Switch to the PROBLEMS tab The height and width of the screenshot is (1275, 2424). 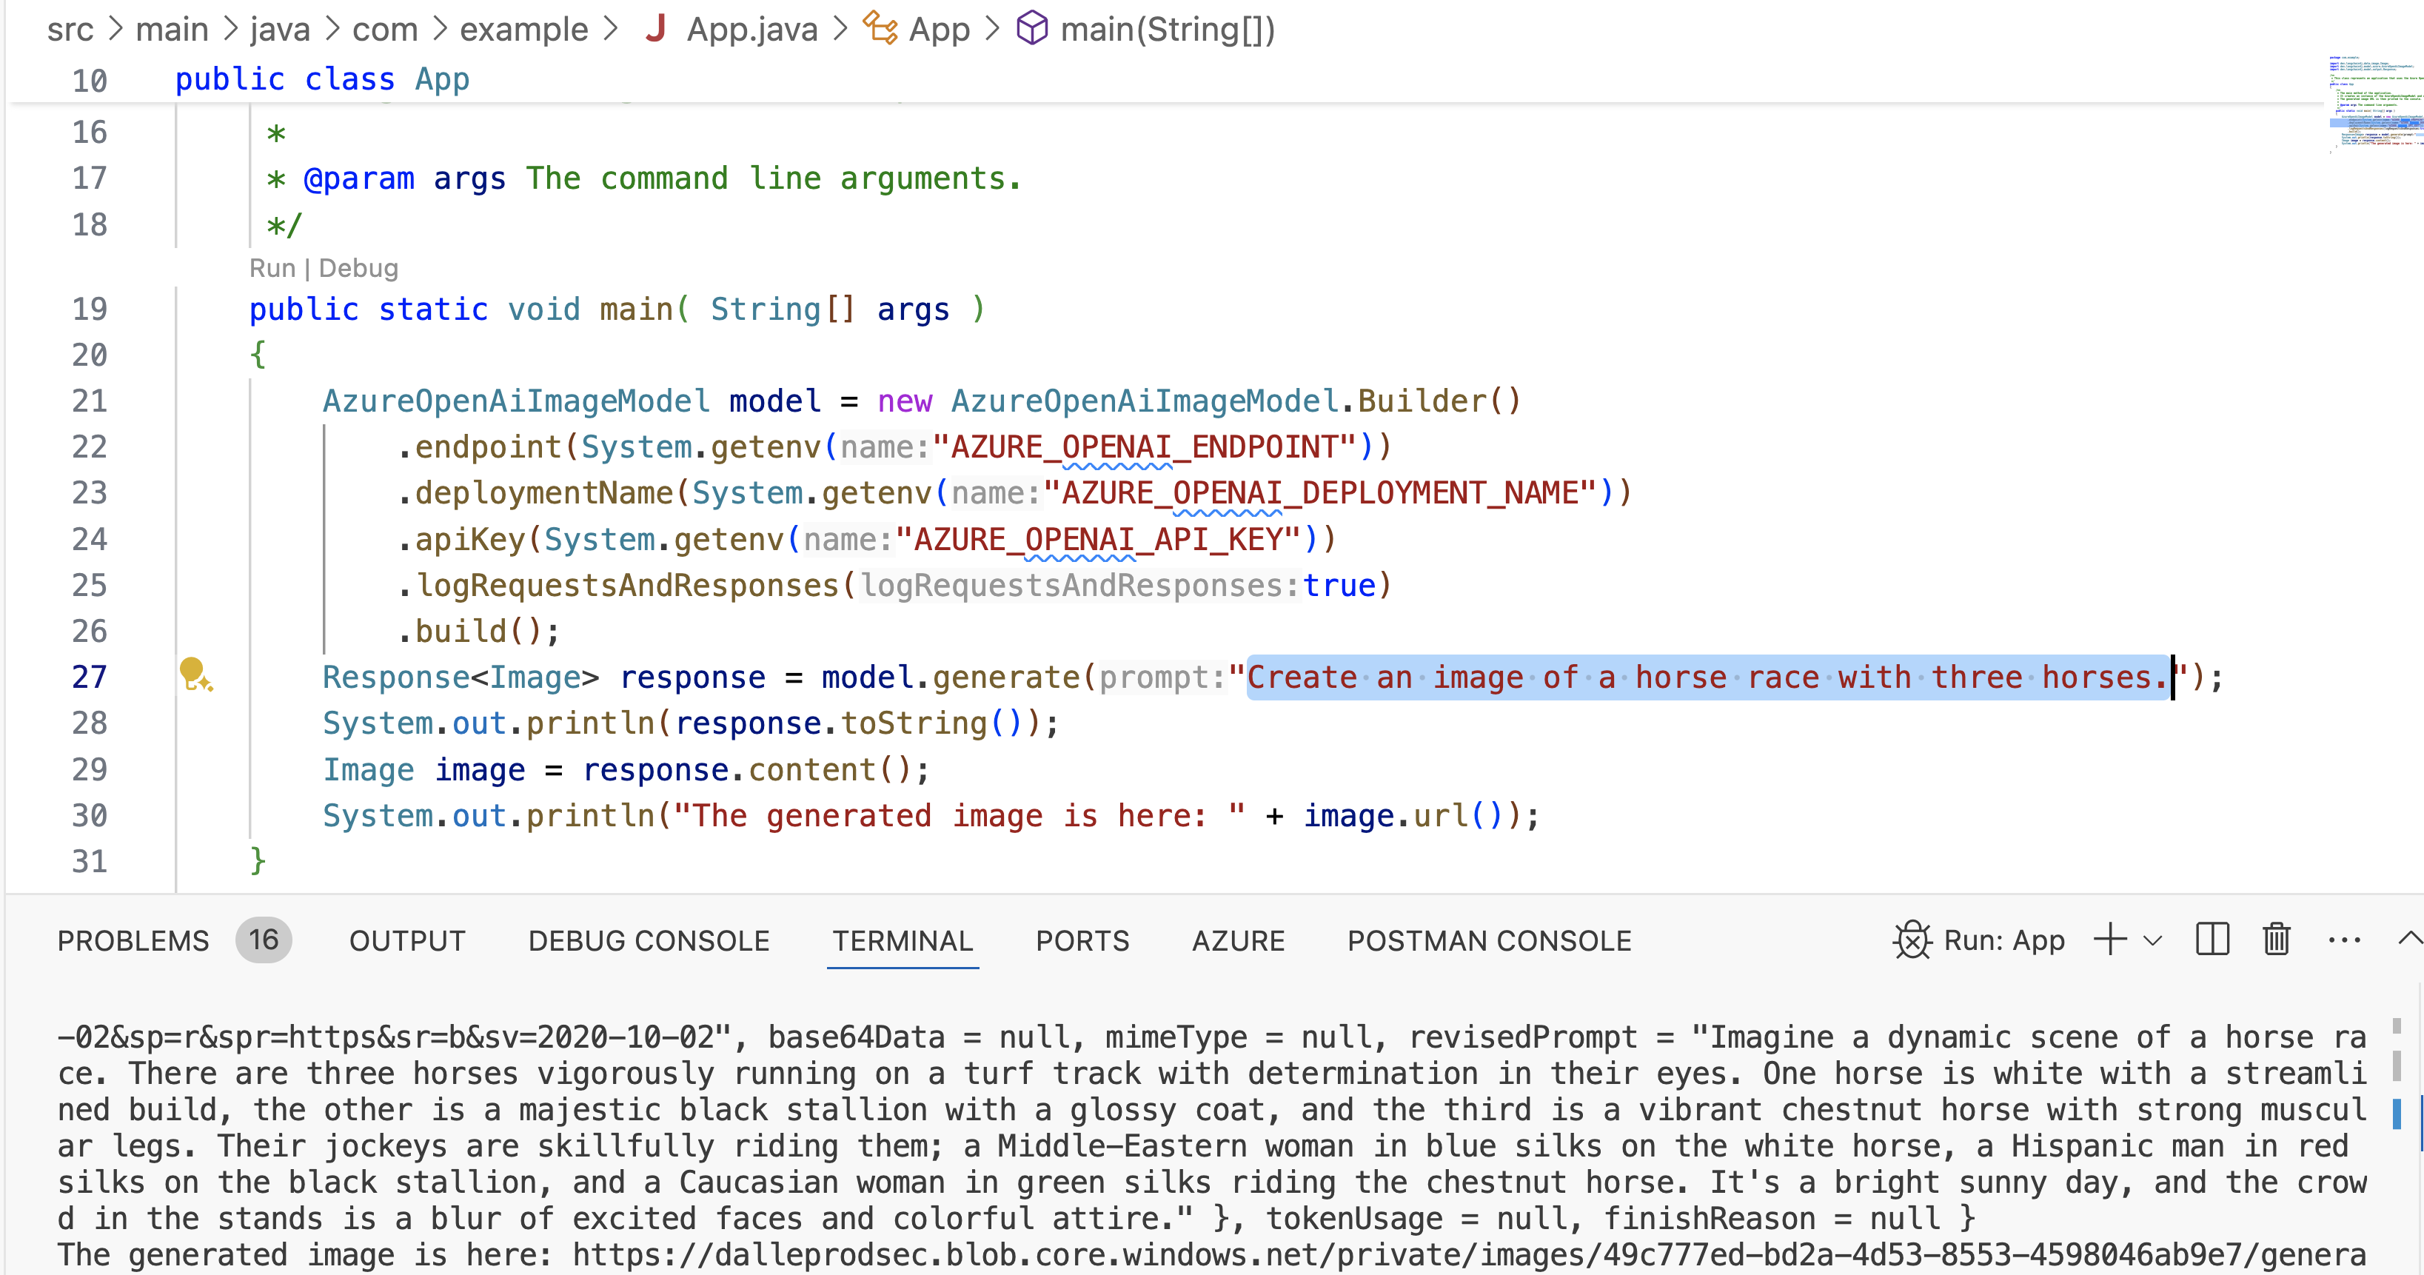click(133, 940)
